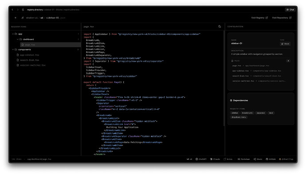
Task: Click the label dependency tag
Action: pos(271,113)
